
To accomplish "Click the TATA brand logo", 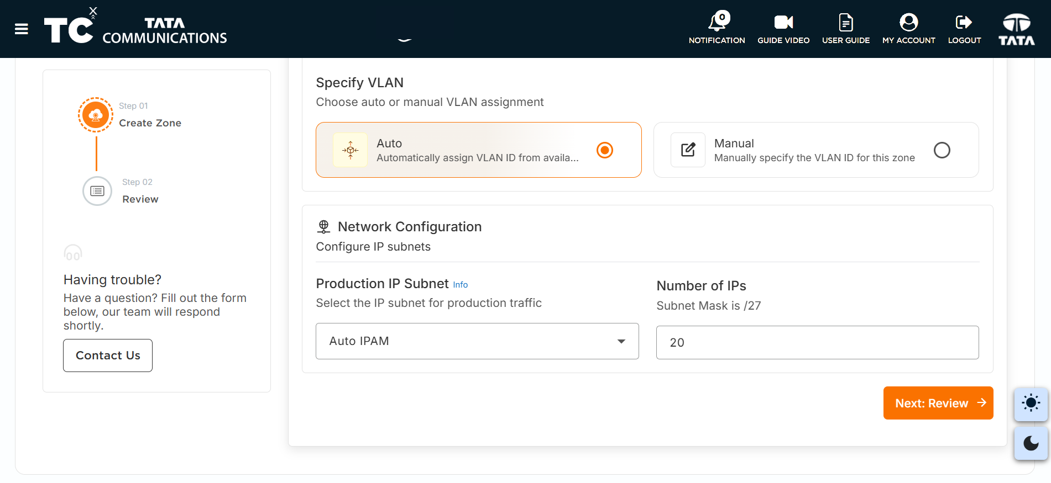I will tap(1016, 29).
